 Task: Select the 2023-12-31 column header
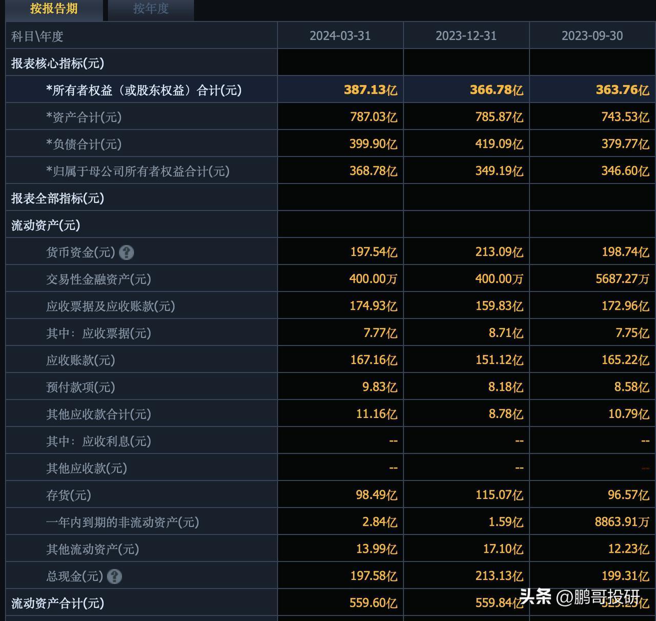(x=466, y=36)
